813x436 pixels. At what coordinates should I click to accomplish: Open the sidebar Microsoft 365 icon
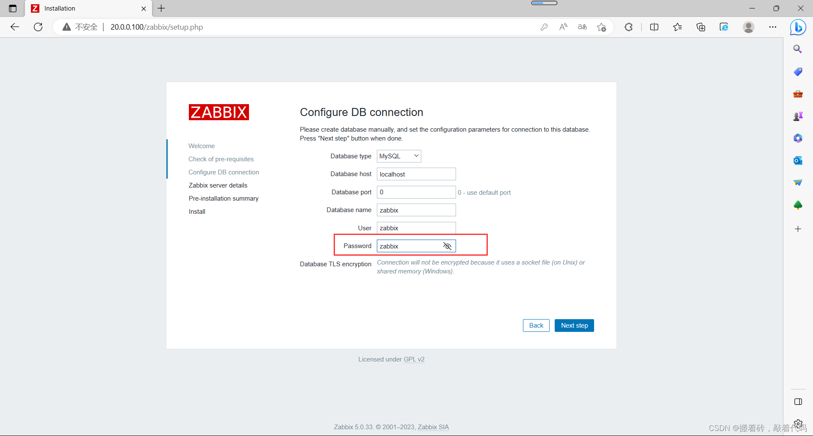(798, 138)
